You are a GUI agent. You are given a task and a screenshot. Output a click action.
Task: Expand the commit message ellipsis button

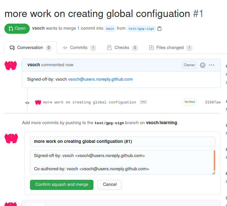[x=143, y=102]
